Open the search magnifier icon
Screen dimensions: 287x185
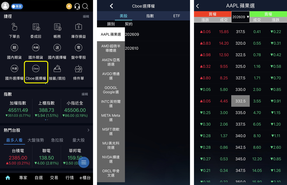[85, 6]
